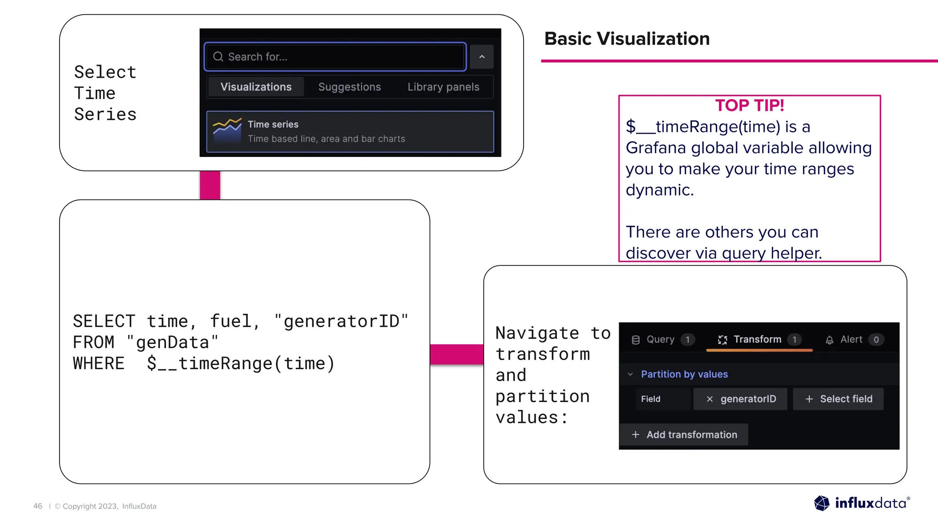Collapse the visualization picker with chevron-up button
The image size is (938, 527).
pyautogui.click(x=482, y=57)
